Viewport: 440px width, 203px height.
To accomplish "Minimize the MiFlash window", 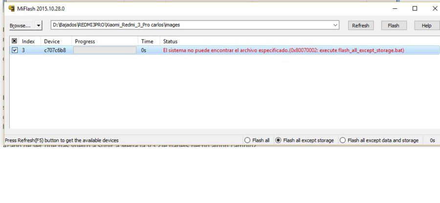I will click(395, 9).
